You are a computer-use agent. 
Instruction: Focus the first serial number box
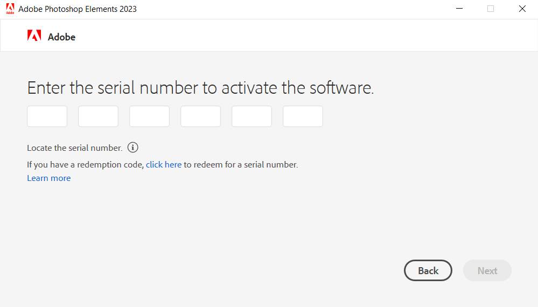[47, 116]
